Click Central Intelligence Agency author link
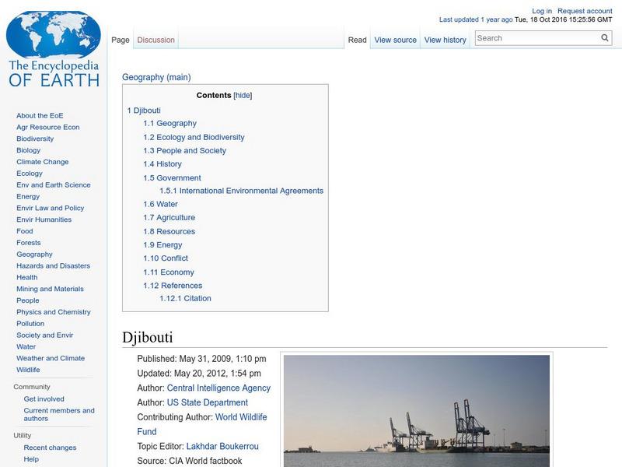The image size is (622, 467). [x=218, y=388]
